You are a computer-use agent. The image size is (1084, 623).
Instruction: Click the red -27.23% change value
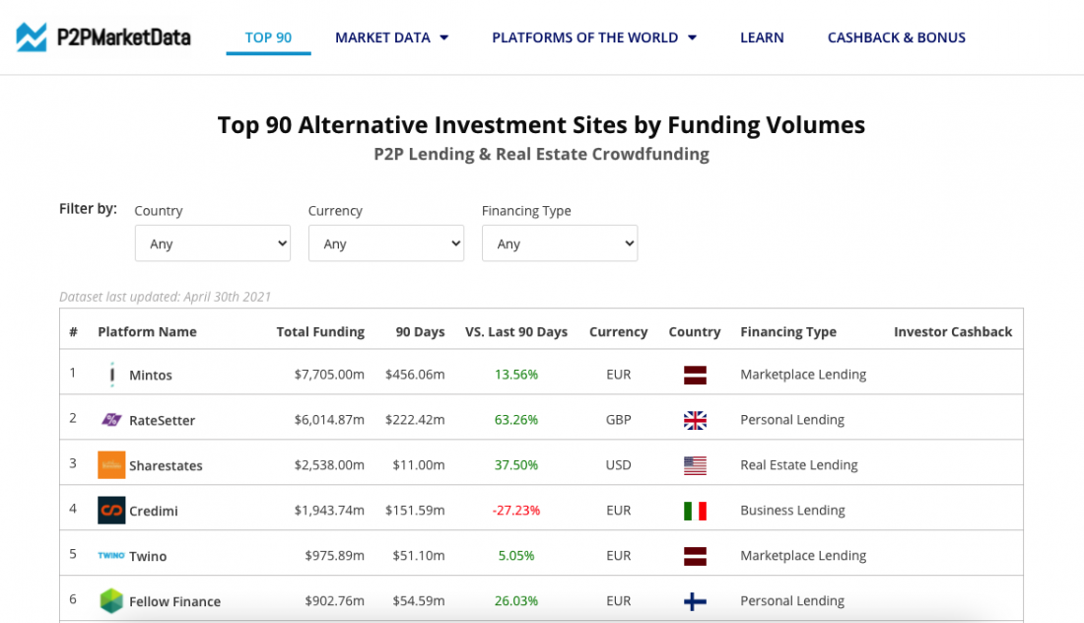(x=516, y=511)
